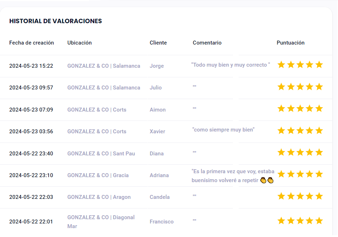Click the first star in Jorge's rating
Image resolution: width=338 pixels, height=237 pixels.
(x=281, y=65)
